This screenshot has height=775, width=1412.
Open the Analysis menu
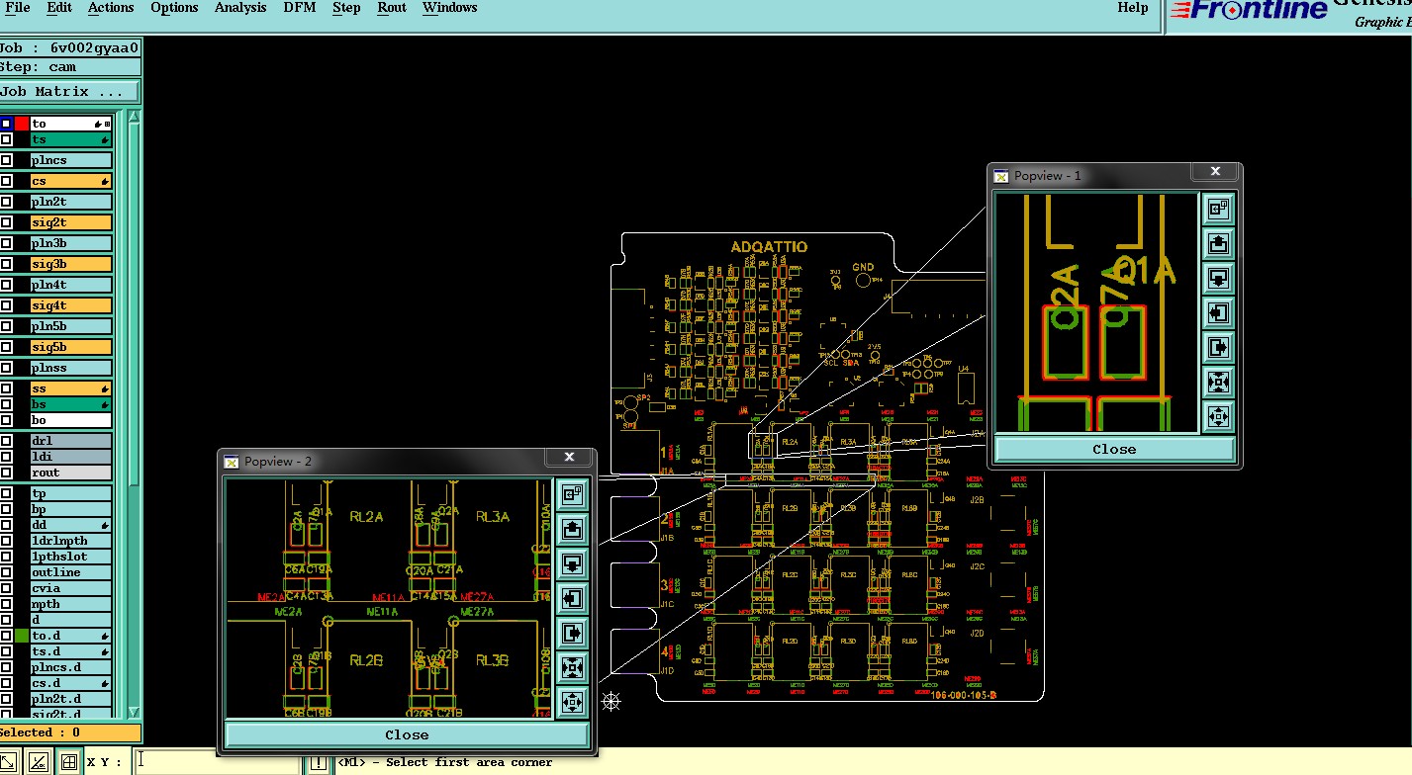pos(240,8)
